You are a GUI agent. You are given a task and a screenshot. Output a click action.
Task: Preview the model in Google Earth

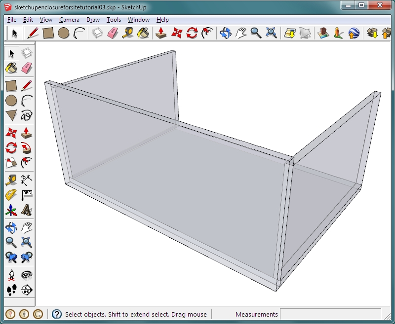(x=354, y=33)
